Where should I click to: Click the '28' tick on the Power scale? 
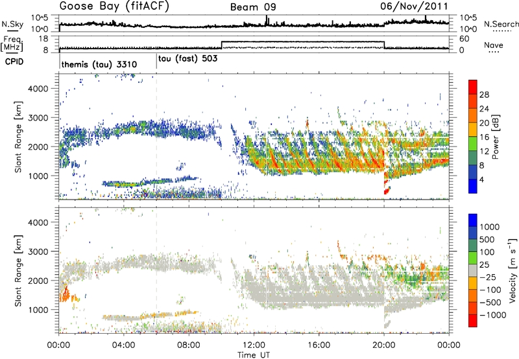(x=484, y=95)
